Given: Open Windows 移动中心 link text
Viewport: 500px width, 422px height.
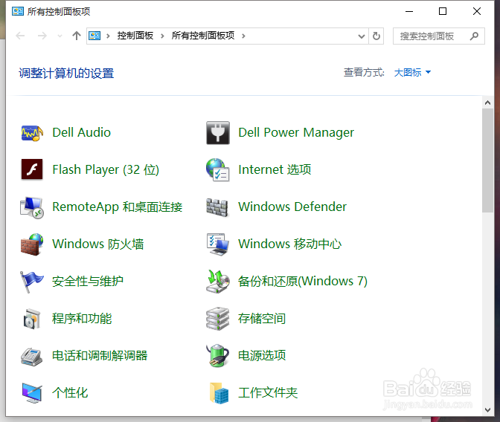Looking at the screenshot, I should [x=290, y=244].
